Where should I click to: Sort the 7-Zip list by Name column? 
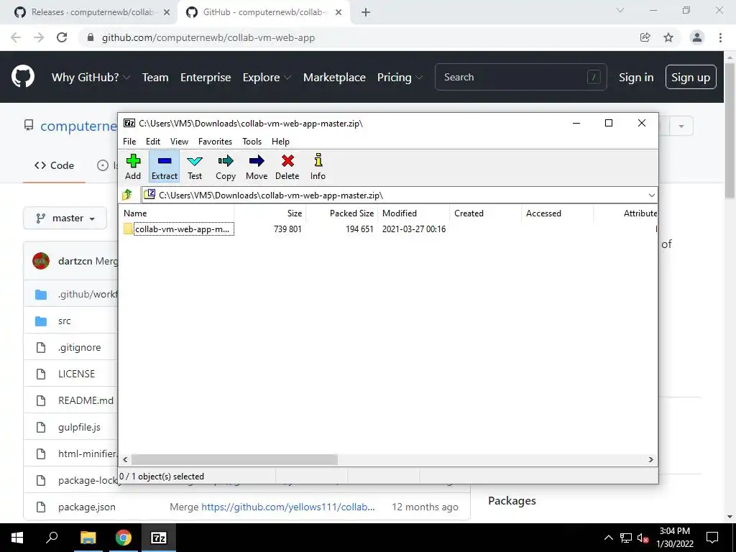click(177, 213)
